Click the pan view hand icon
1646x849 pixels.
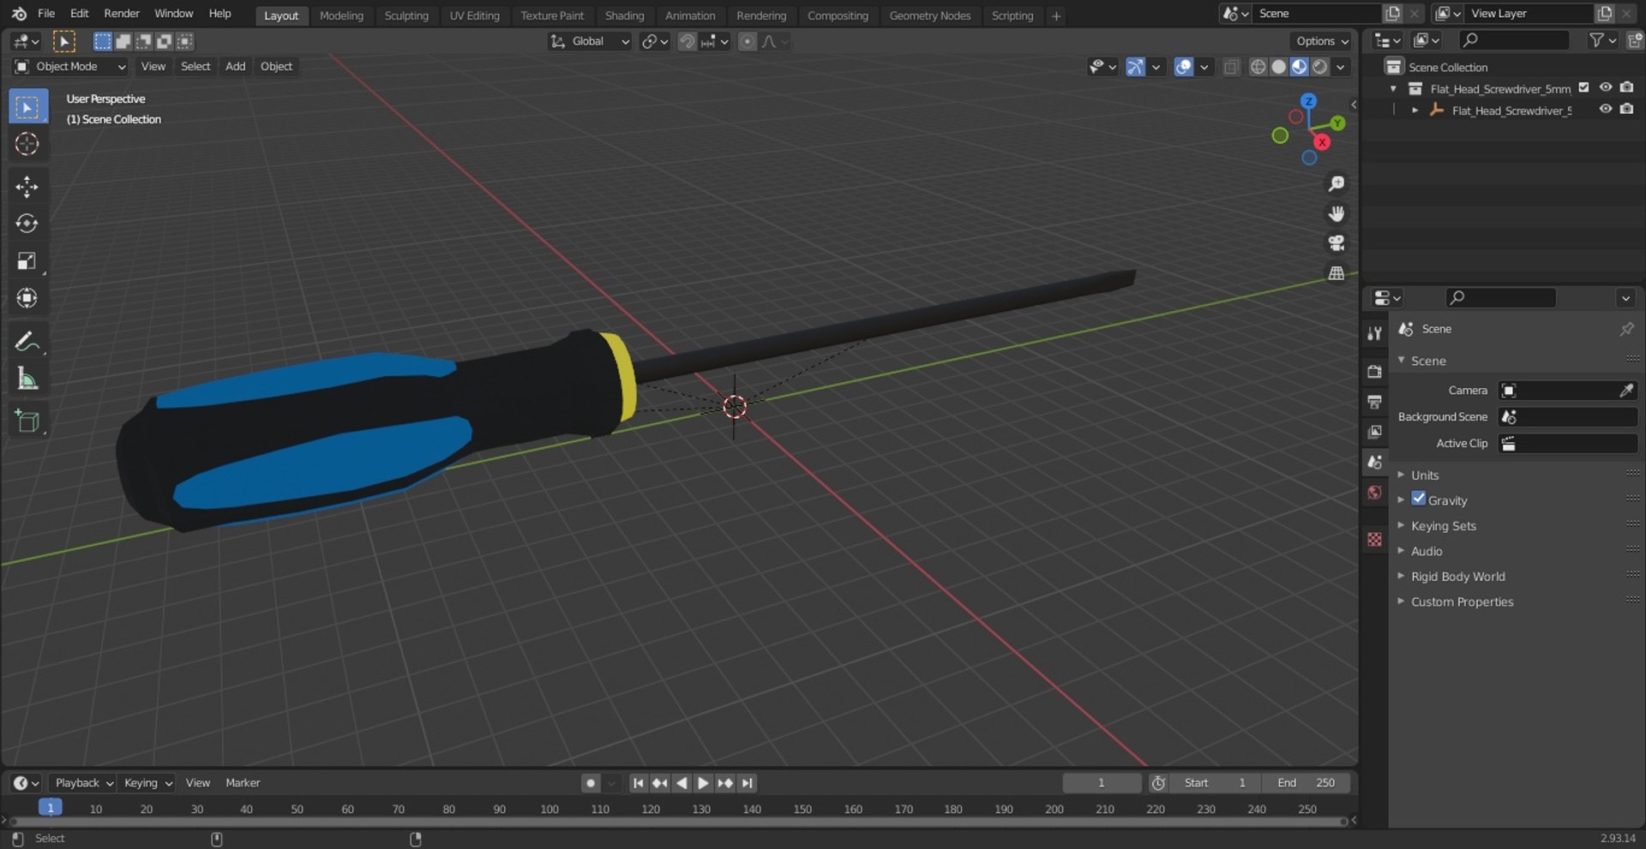[x=1336, y=214]
